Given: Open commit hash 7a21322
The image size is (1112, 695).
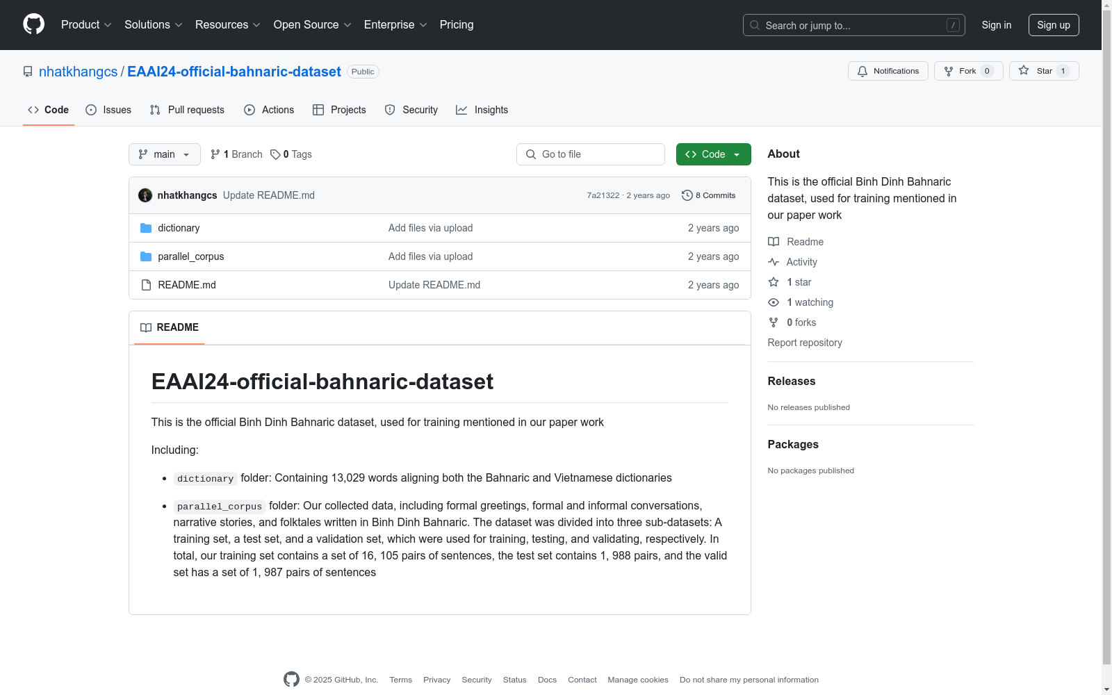Looking at the screenshot, I should point(603,195).
